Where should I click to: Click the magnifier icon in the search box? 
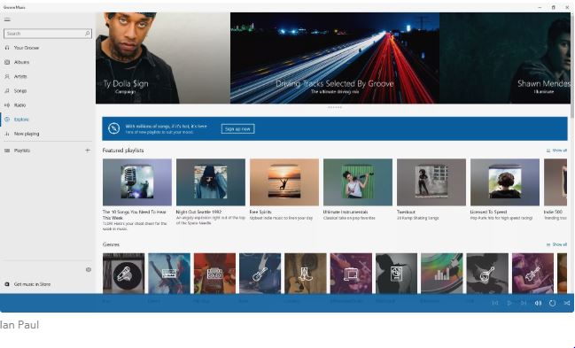coord(88,34)
